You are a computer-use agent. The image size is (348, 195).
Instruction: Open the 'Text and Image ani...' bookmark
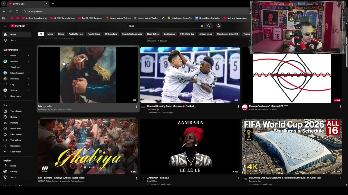(235, 18)
